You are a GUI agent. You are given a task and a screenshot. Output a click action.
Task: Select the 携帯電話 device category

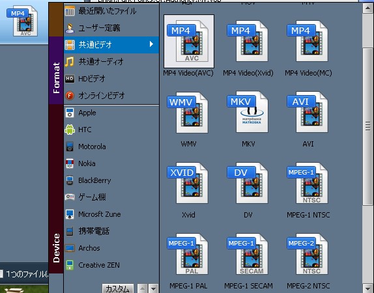point(111,231)
